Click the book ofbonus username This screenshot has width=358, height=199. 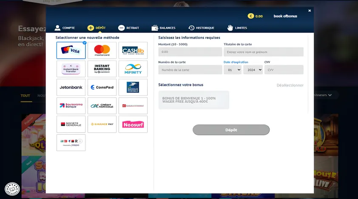285,16
